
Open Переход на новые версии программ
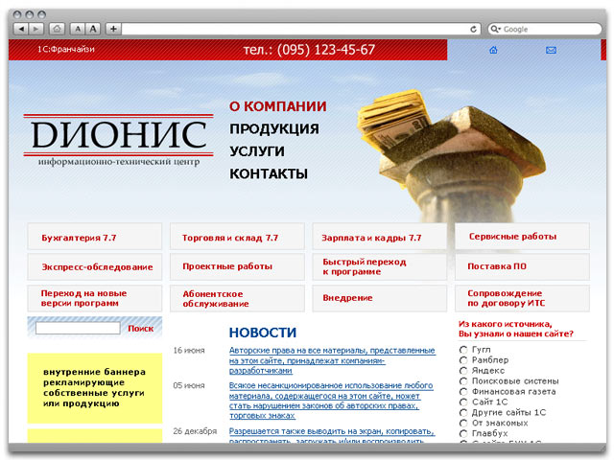pyautogui.click(x=94, y=298)
